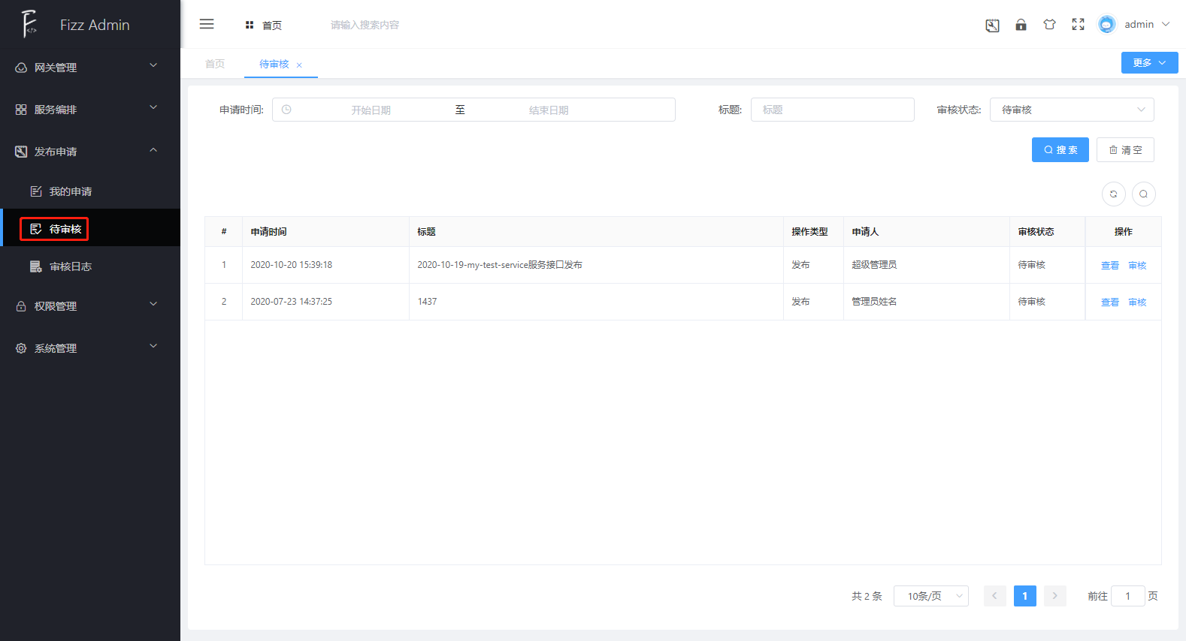The width and height of the screenshot is (1186, 641).
Task: Click the 审核日志 log icon
Action: tap(36, 266)
